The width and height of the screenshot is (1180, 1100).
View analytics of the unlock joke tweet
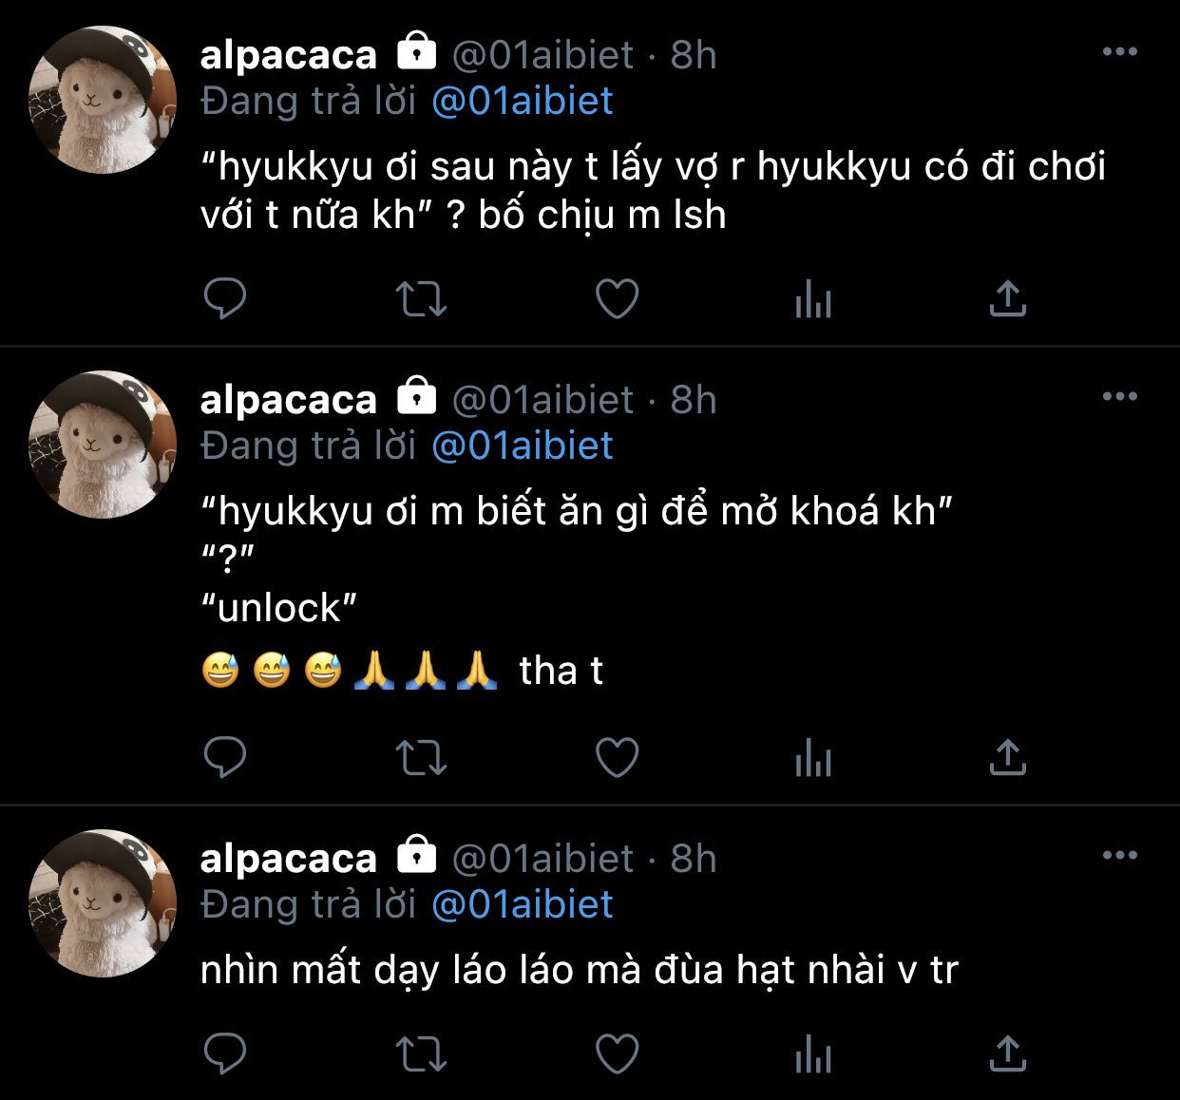(x=813, y=760)
